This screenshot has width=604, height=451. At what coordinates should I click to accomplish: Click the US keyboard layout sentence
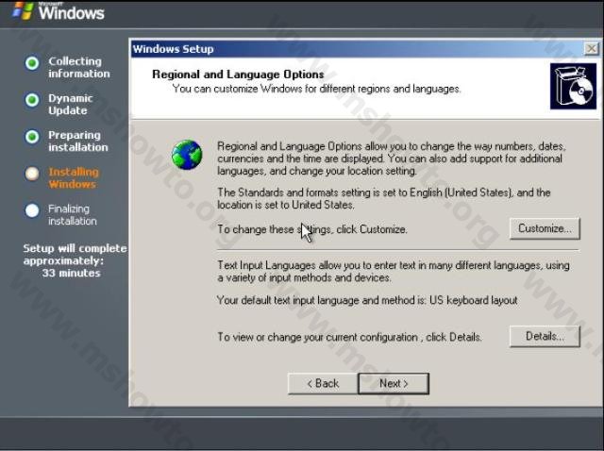pyautogui.click(x=367, y=300)
